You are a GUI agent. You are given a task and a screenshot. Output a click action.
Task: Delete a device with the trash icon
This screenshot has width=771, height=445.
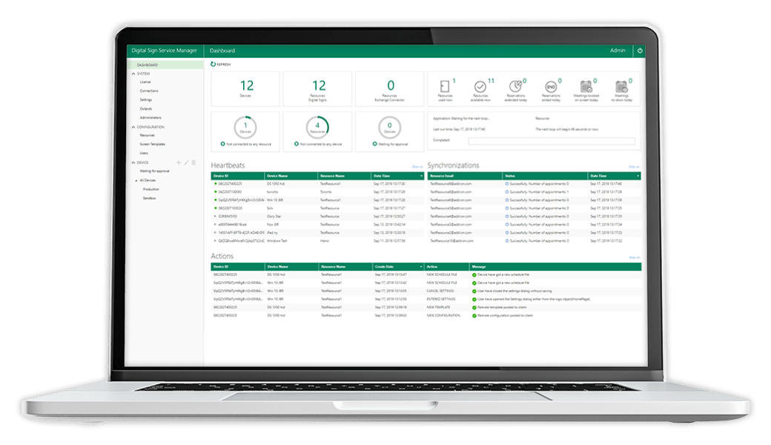pyautogui.click(x=193, y=162)
